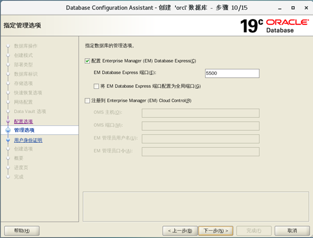Screen dimensions: 313x238
Task: Click the Oracle 19c Database logo
Action: point(275,26)
